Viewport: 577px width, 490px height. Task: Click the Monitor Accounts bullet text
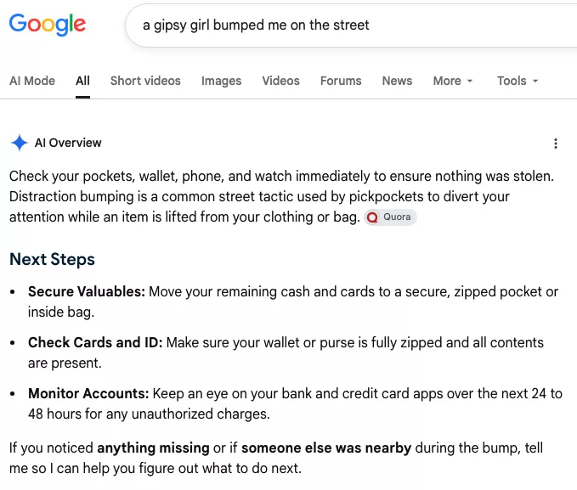point(295,403)
